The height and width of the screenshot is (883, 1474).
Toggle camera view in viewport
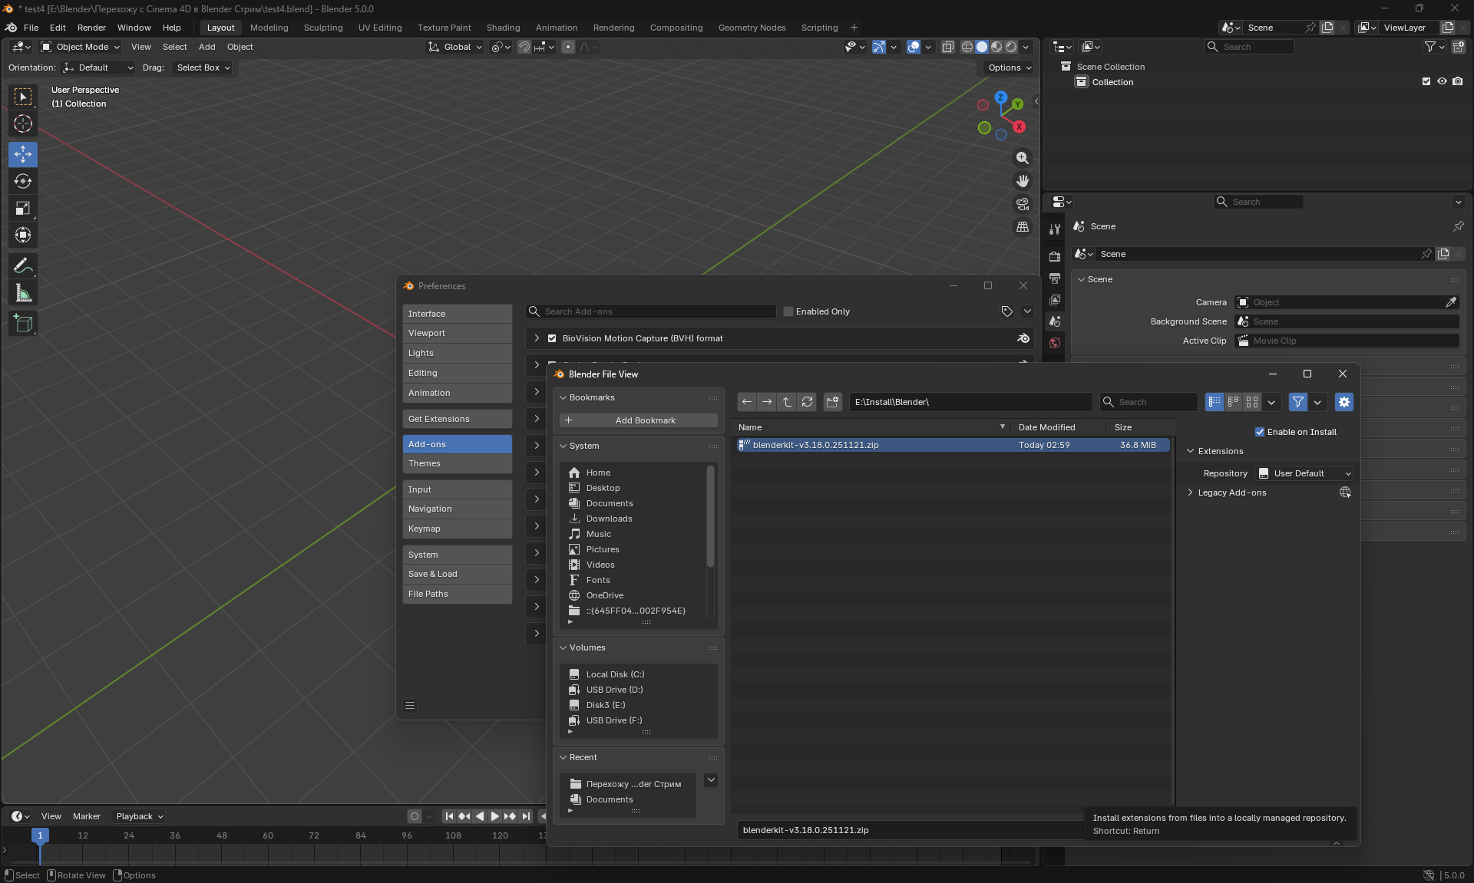1022,204
